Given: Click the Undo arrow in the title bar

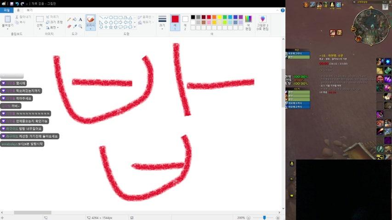Looking at the screenshot, I should [x=17, y=4].
